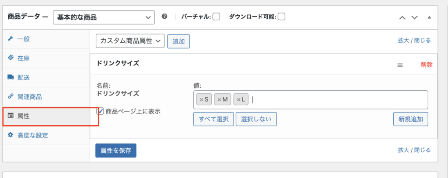Open the カスタム商品属性 dropdown
The image size is (448, 178).
pos(130,41)
